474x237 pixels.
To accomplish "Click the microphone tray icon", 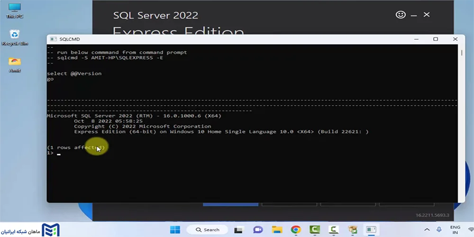I will point(439,230).
